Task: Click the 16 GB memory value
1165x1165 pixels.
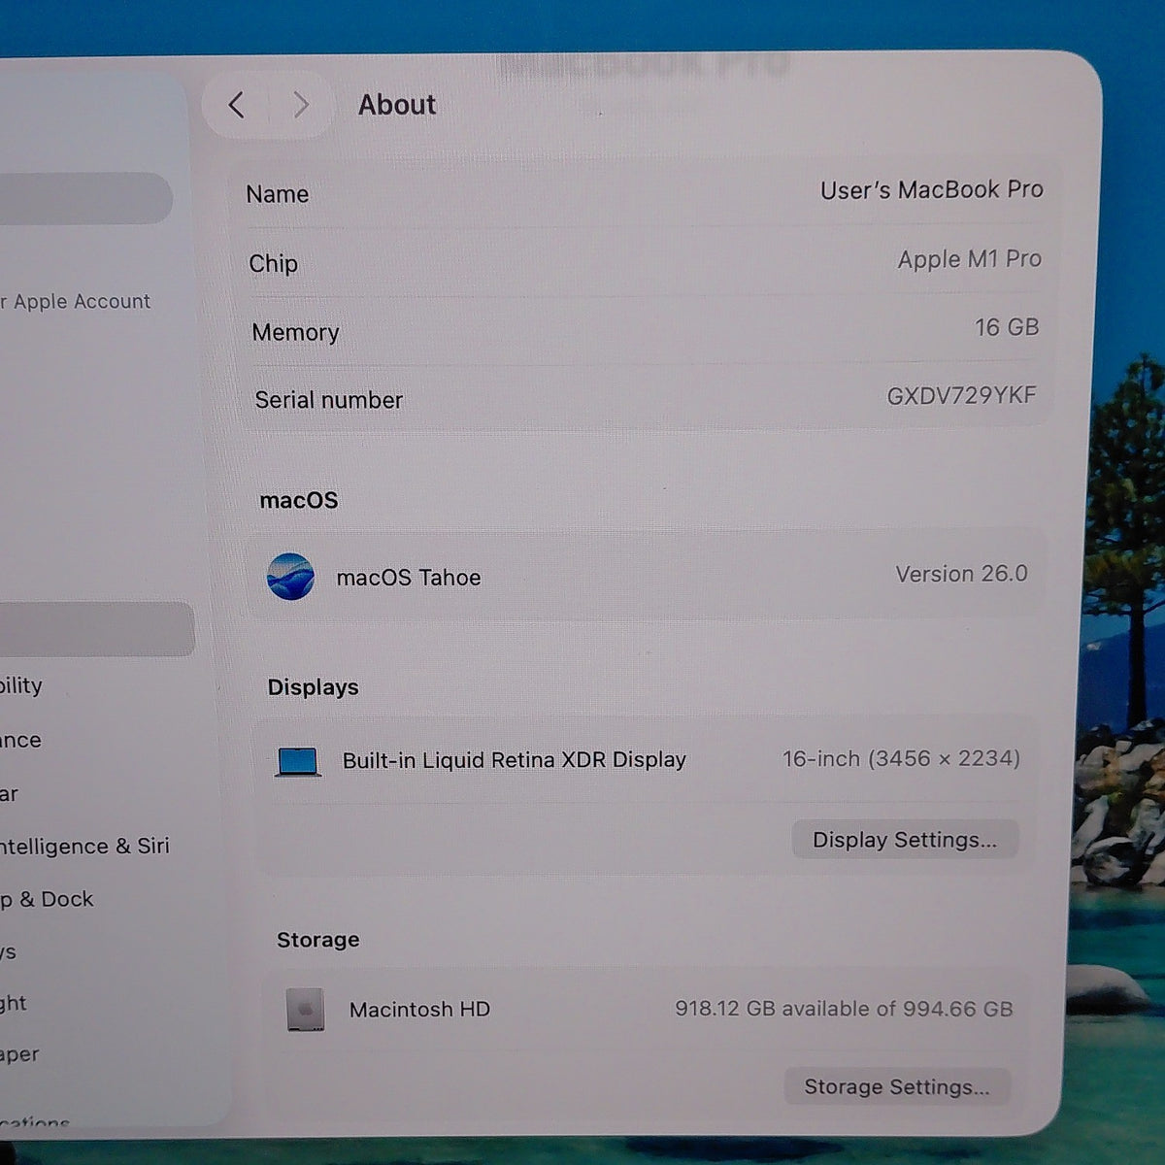Action: pos(1007,328)
